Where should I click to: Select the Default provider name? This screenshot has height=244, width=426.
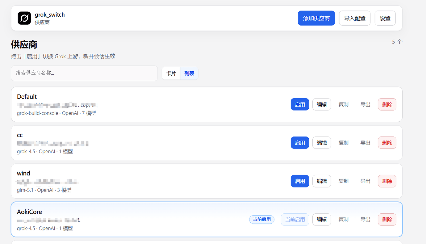27,97
